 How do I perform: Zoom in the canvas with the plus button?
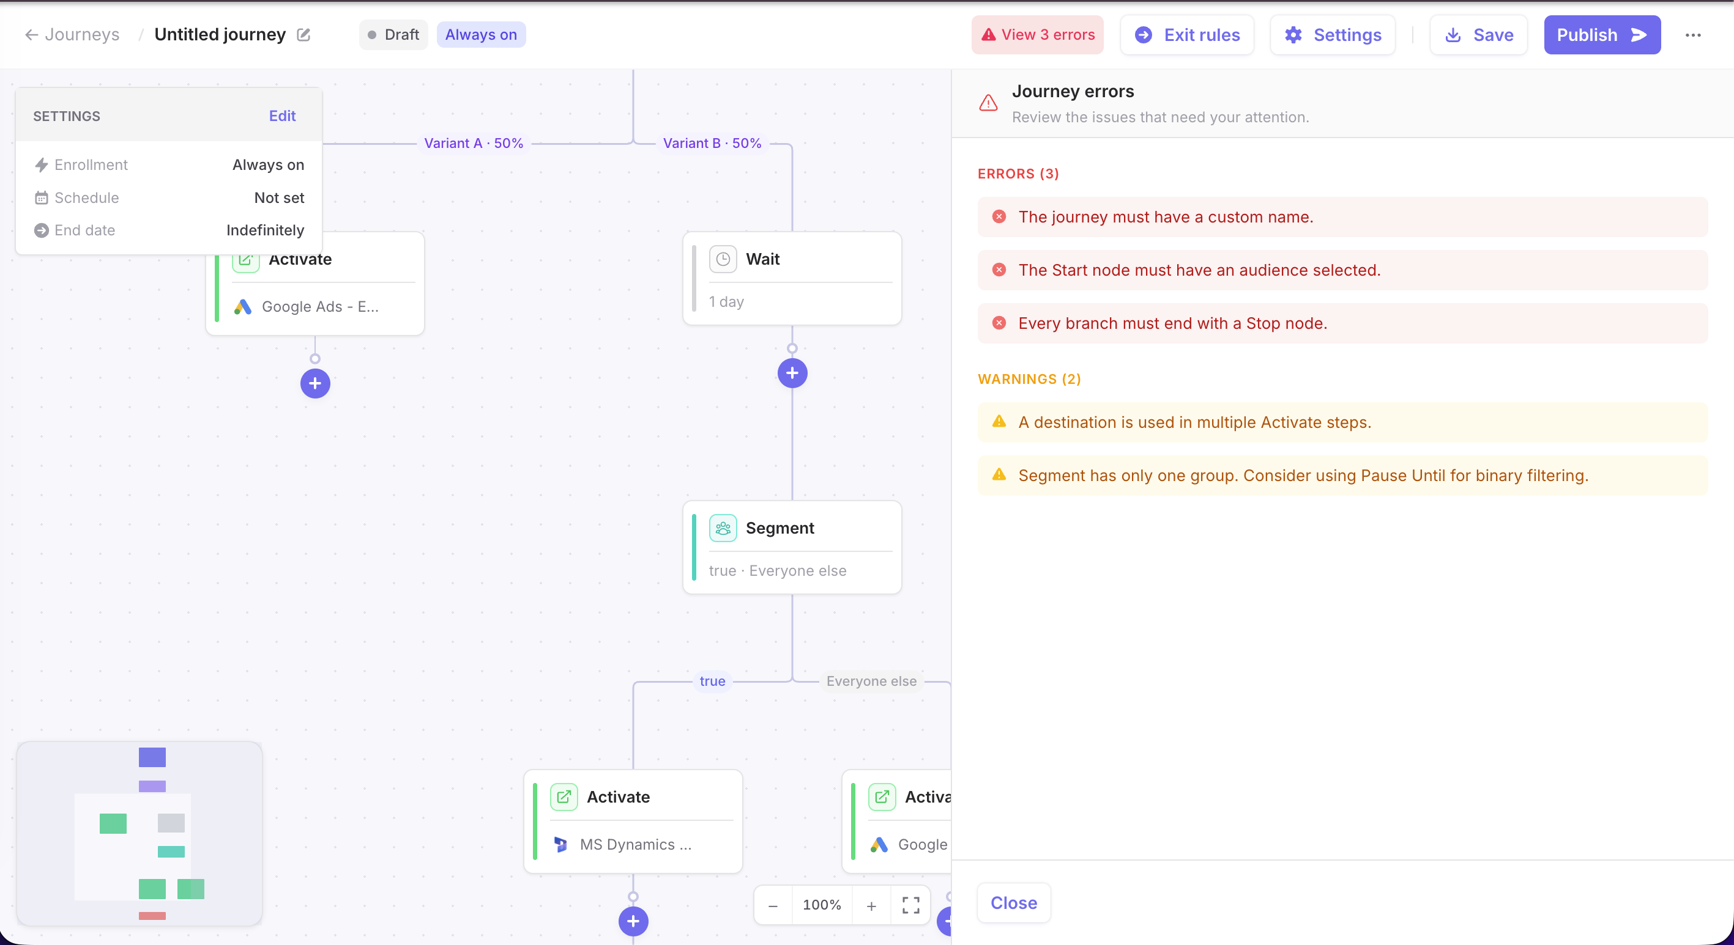871,905
